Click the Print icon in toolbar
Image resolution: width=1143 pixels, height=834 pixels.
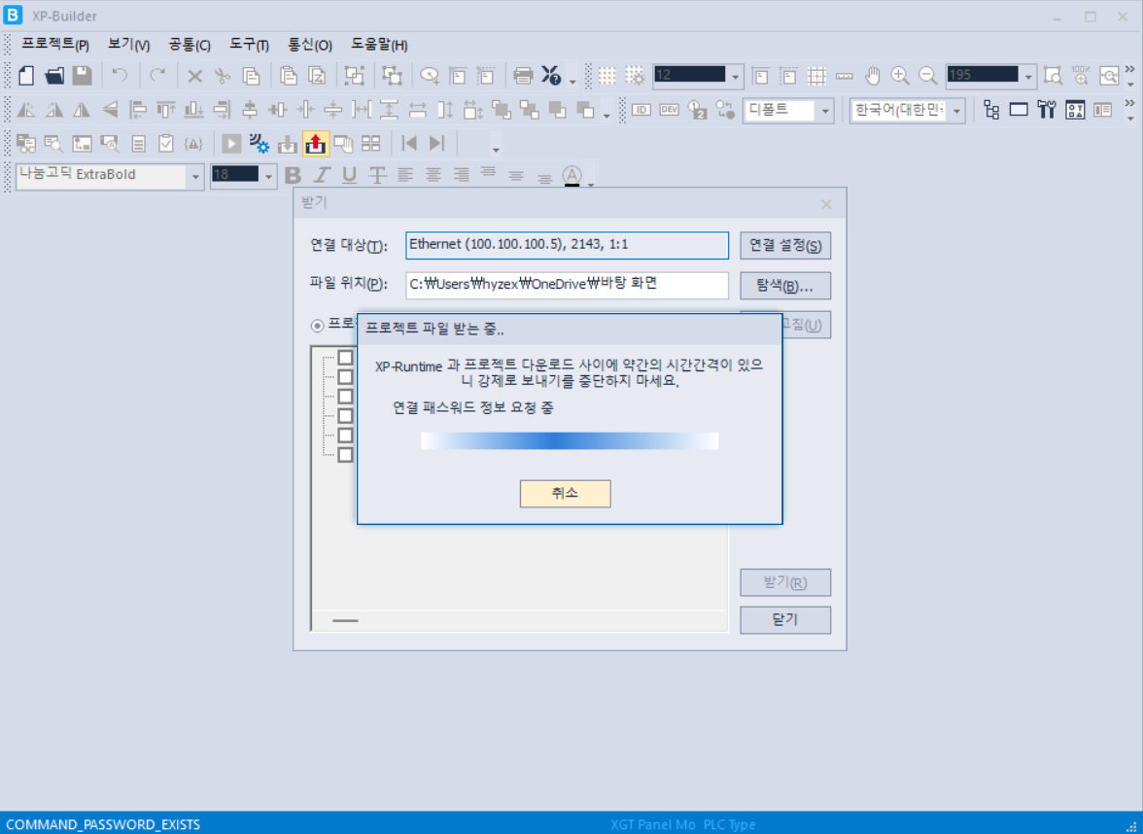[523, 76]
